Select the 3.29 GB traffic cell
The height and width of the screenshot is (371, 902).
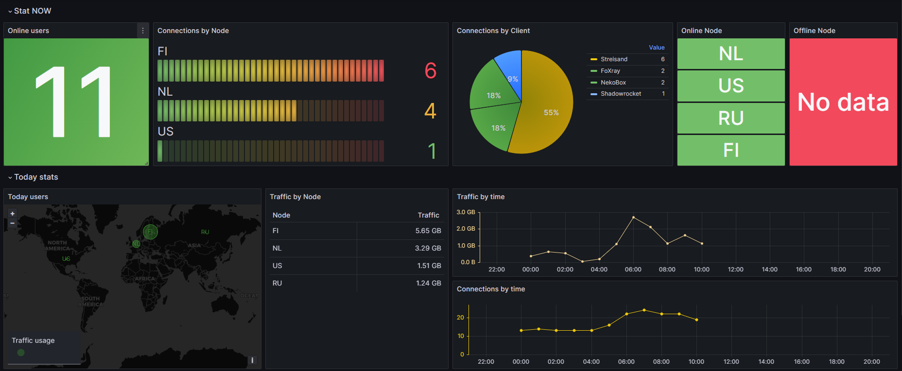coord(400,249)
